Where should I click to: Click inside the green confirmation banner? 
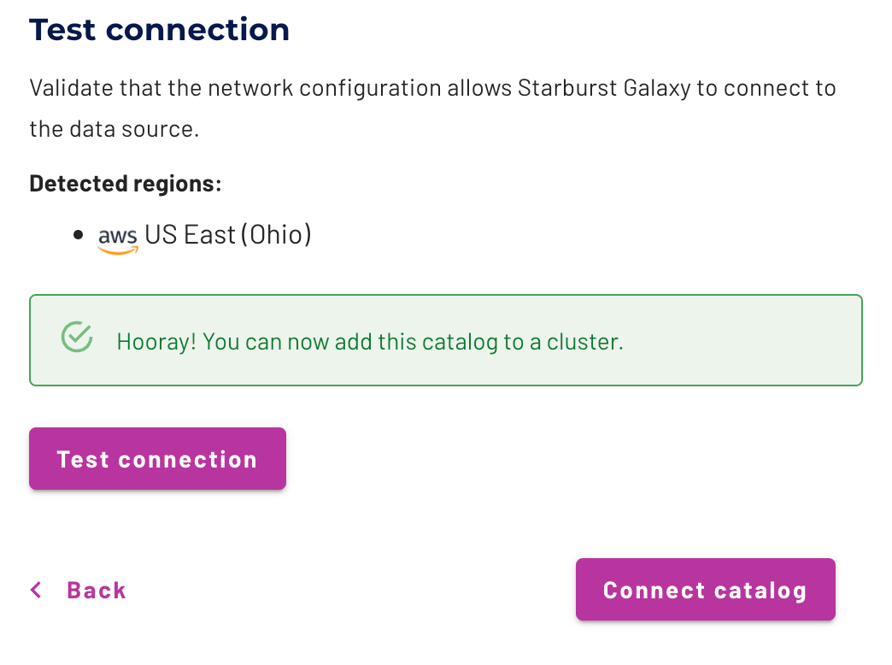(x=444, y=340)
